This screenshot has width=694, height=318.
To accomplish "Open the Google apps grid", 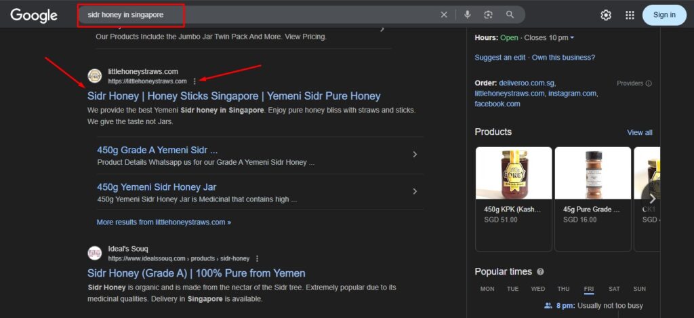I will [x=630, y=15].
